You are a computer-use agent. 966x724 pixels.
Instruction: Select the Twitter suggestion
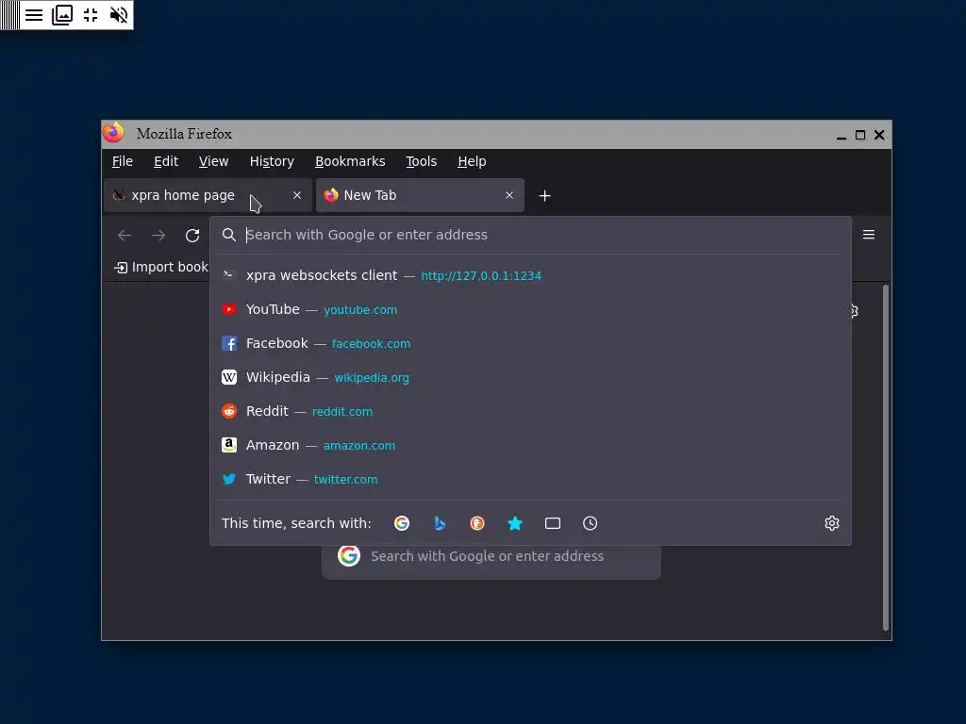point(530,478)
